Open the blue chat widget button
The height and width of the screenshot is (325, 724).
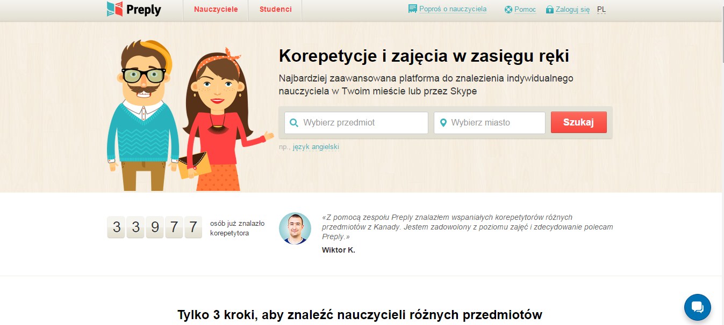(x=698, y=307)
